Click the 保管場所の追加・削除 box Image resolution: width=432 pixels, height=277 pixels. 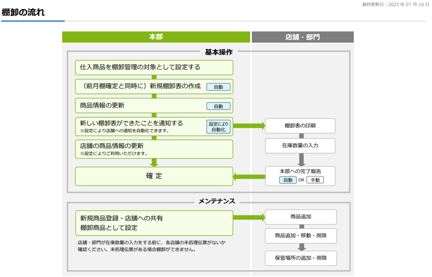301,258
